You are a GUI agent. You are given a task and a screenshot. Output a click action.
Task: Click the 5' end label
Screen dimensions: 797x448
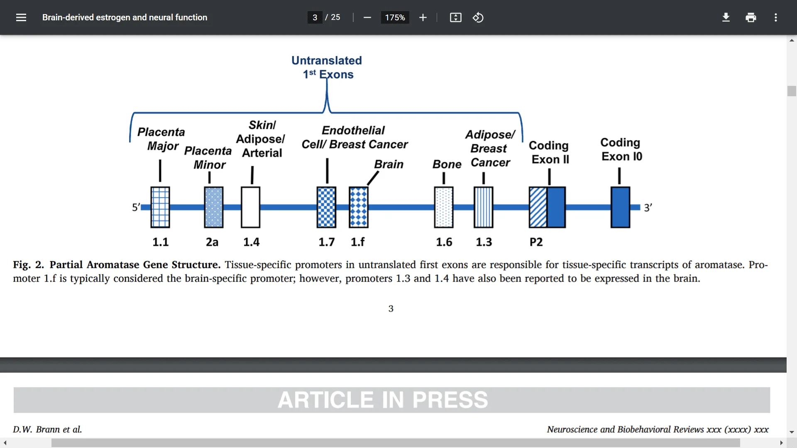point(136,207)
